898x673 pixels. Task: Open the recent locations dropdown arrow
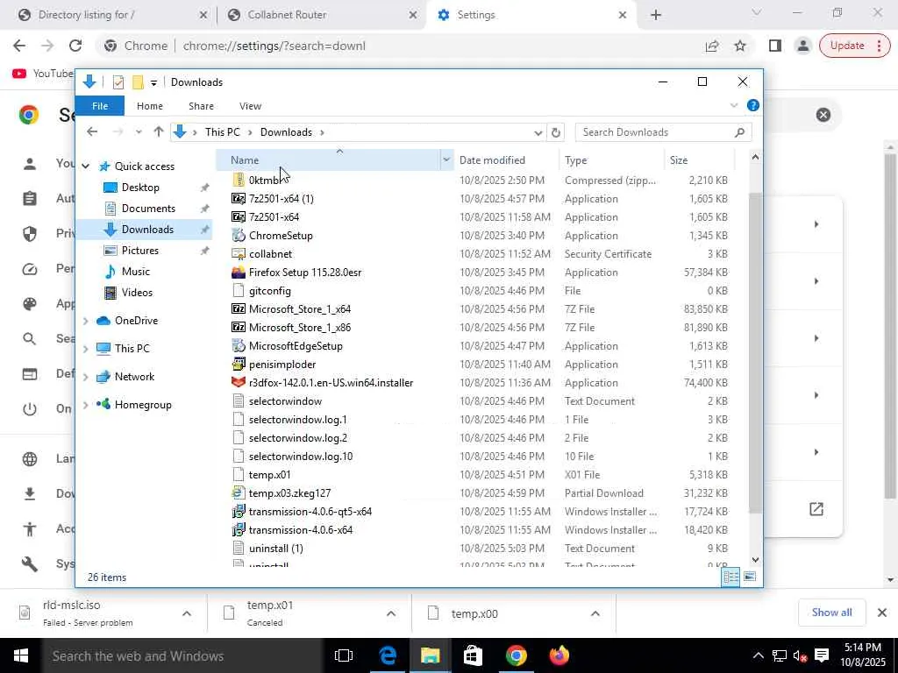click(138, 132)
